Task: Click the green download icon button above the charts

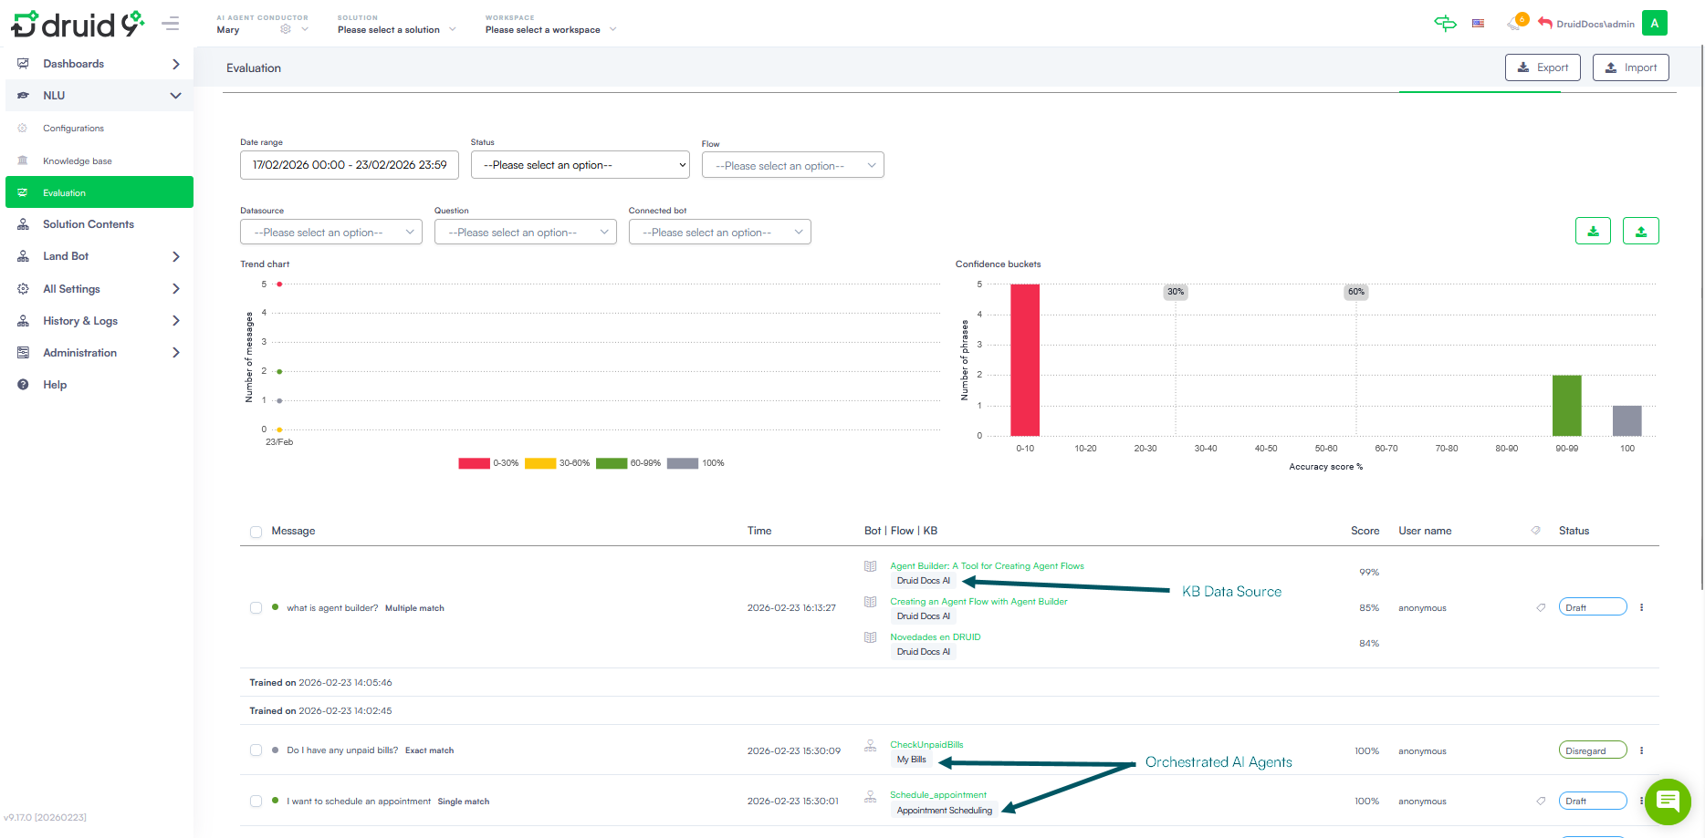Action: pos(1593,232)
